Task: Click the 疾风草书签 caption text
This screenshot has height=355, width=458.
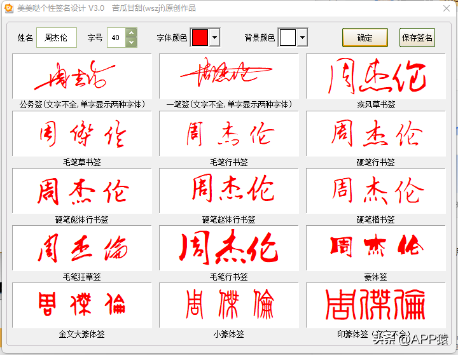Action: tap(376, 104)
